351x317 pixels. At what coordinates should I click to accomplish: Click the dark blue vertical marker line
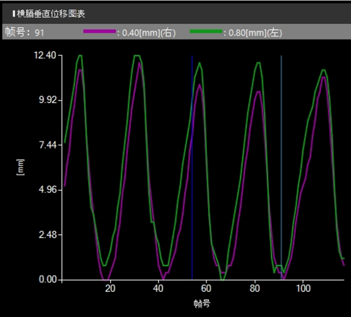[192, 167]
